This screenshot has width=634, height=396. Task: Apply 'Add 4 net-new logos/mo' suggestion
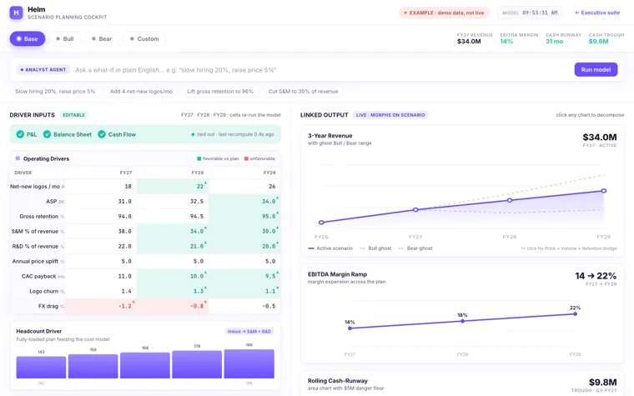tap(141, 92)
